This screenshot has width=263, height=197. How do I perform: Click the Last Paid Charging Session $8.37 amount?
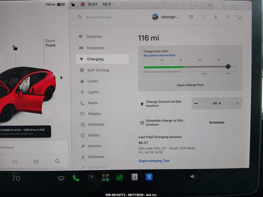[143, 143]
